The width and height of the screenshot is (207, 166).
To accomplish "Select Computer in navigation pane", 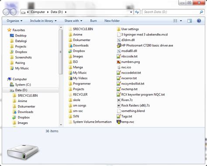I will pyautogui.click(x=20, y=79).
